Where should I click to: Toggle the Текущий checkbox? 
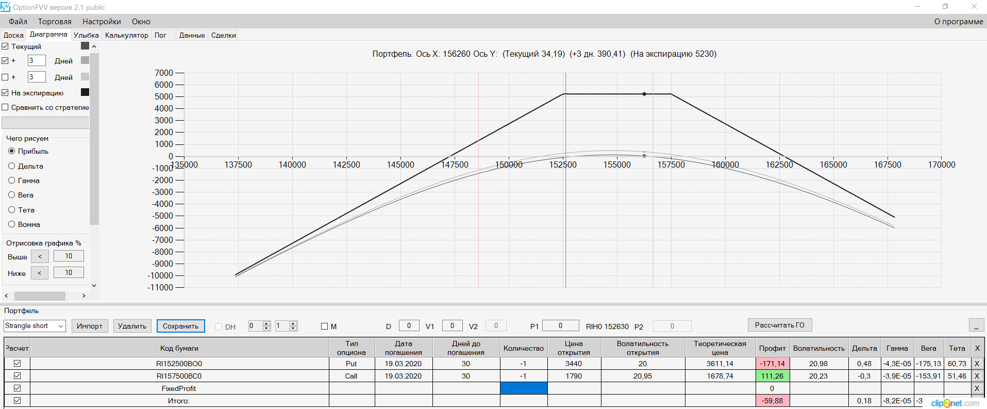(5, 46)
